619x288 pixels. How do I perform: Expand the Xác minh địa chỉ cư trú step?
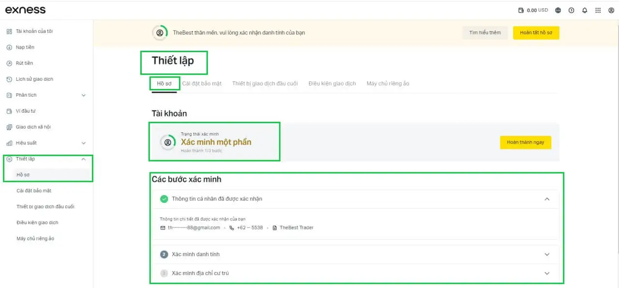point(547,274)
